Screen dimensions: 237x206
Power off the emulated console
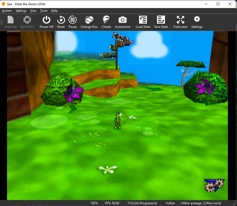[x=46, y=22]
